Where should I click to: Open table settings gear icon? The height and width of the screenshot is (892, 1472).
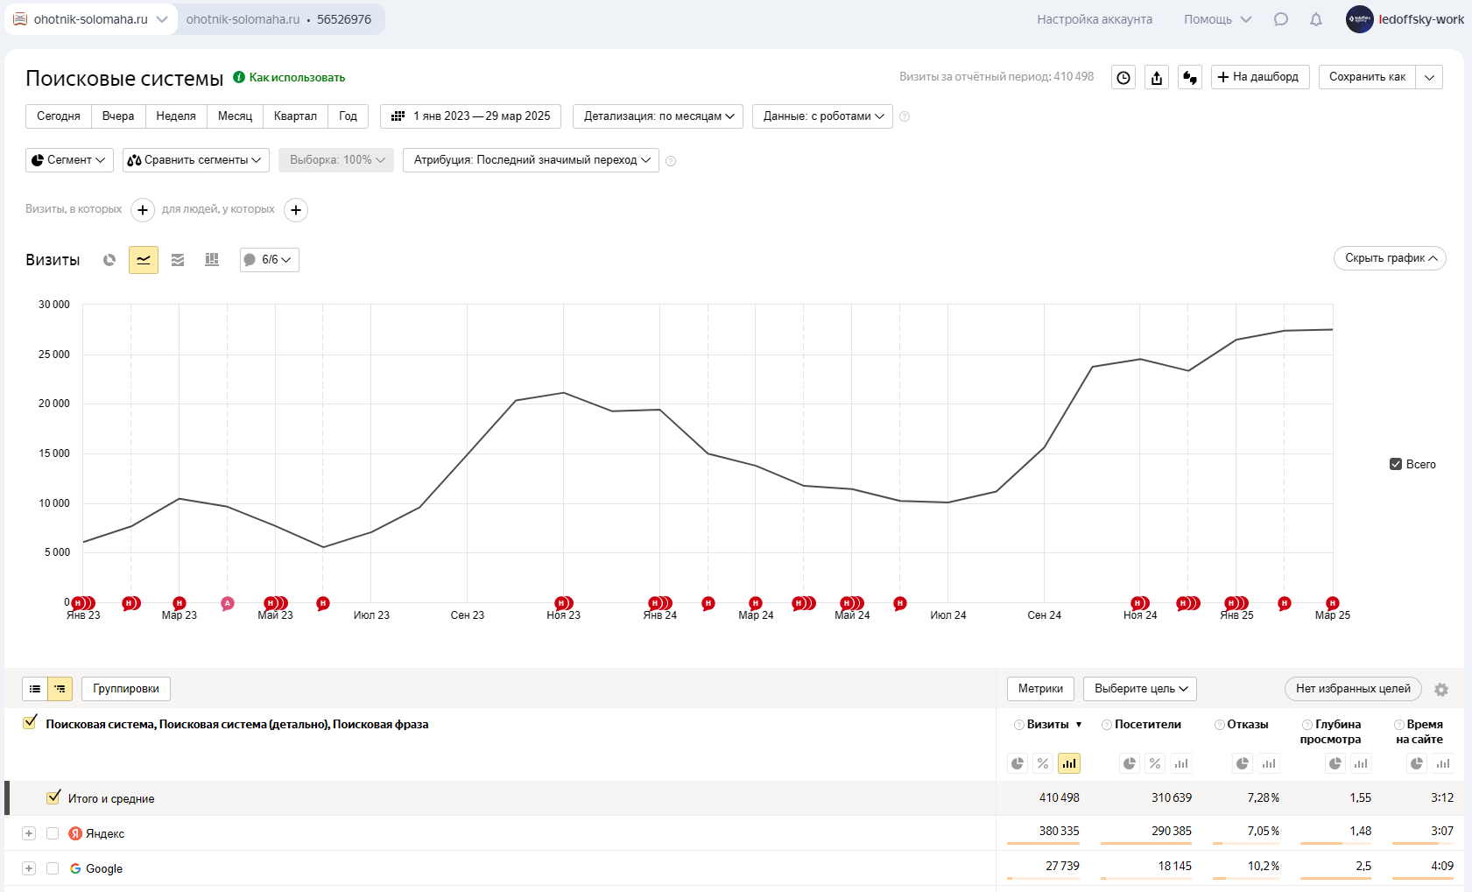[x=1441, y=690]
